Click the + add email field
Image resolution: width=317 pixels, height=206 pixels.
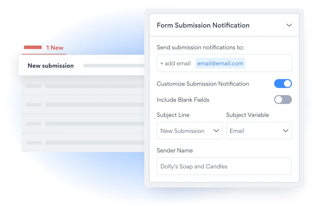[x=175, y=63]
